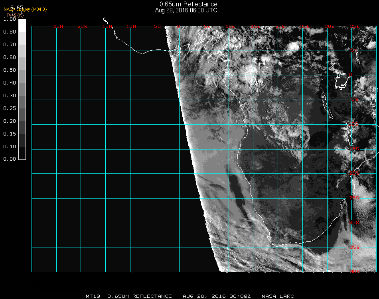The image size is (379, 299).
Task: Click the 0.00 scale value
Action: [10, 159]
